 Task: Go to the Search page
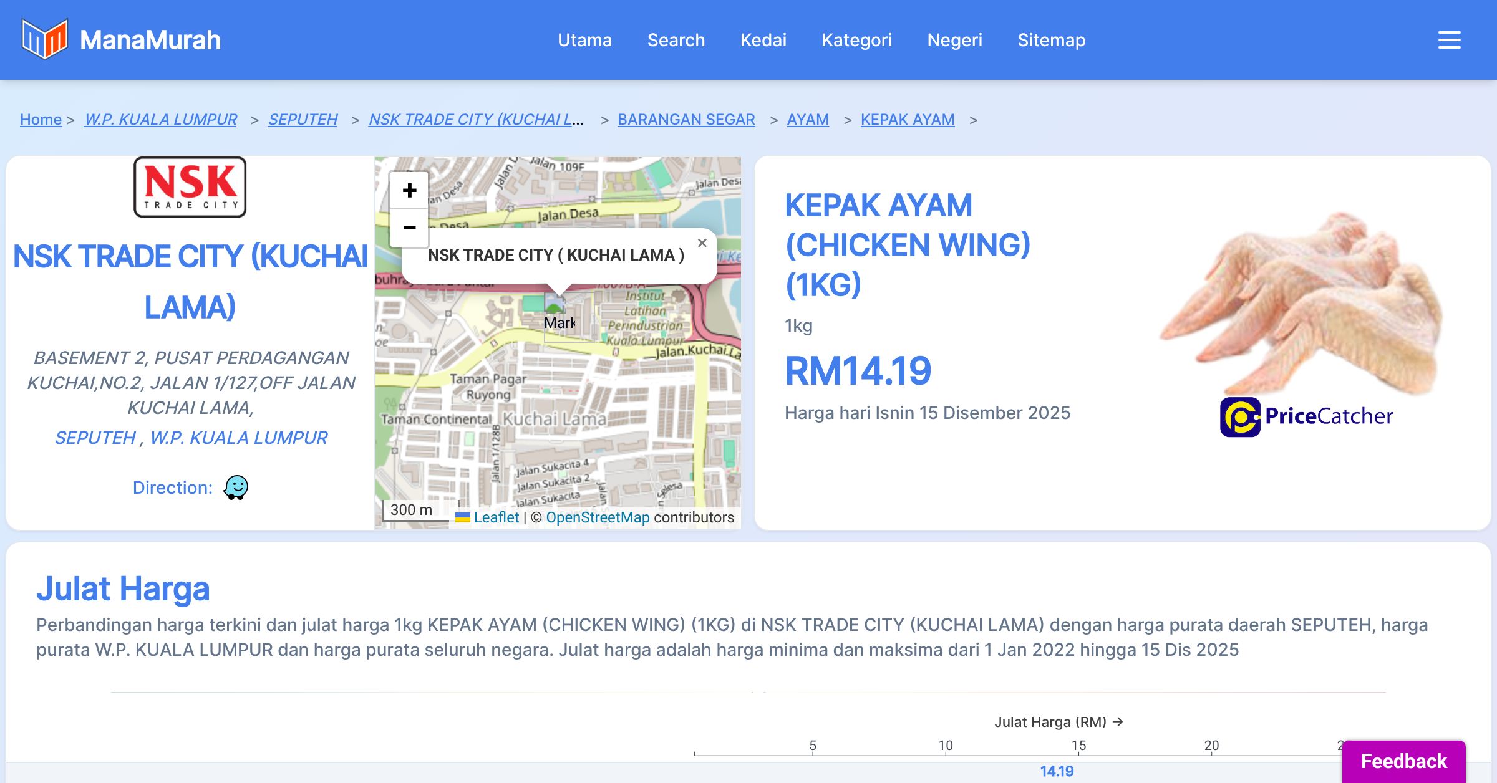coord(676,40)
